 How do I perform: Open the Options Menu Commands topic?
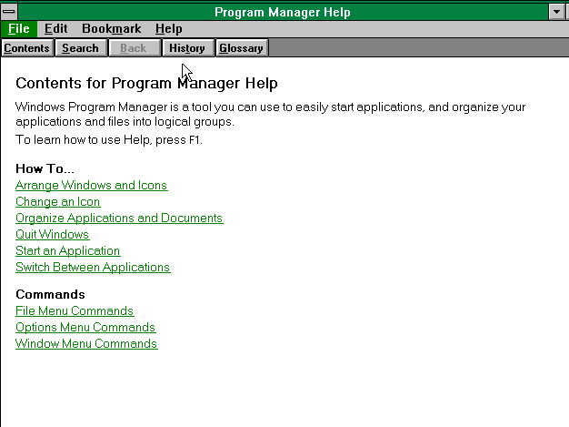pyautogui.click(x=85, y=328)
